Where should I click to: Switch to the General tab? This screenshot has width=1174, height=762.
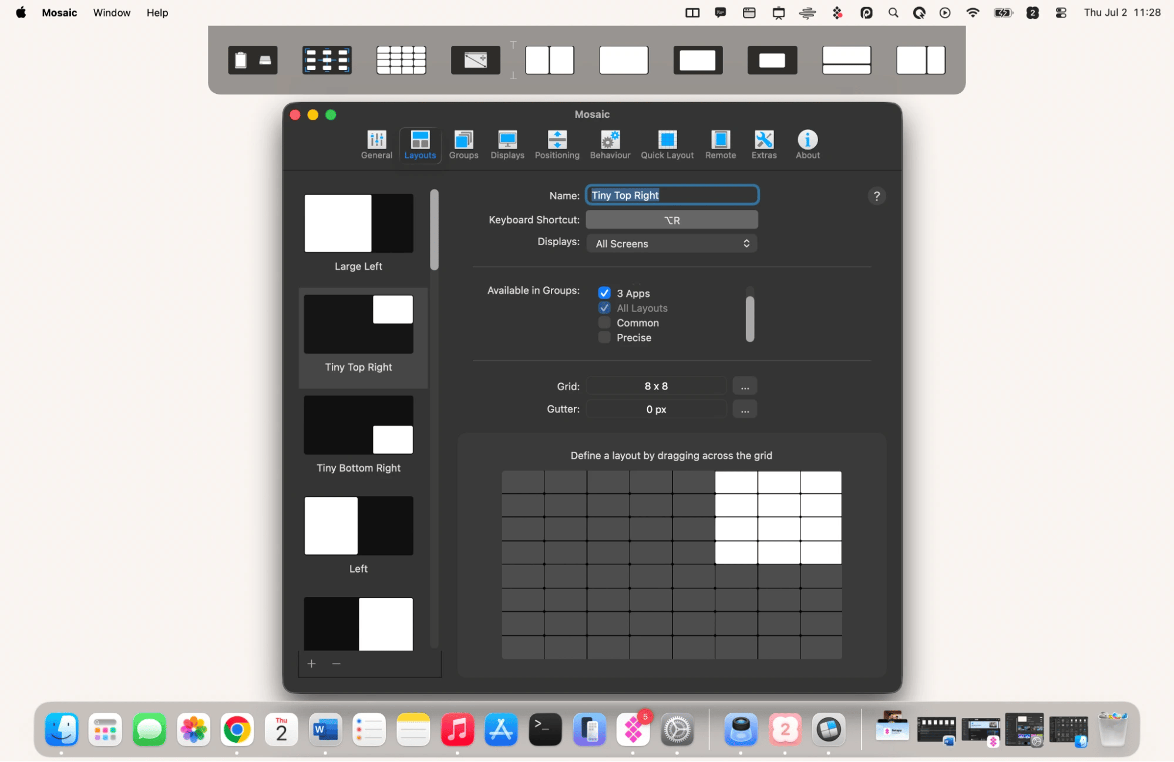(x=376, y=145)
